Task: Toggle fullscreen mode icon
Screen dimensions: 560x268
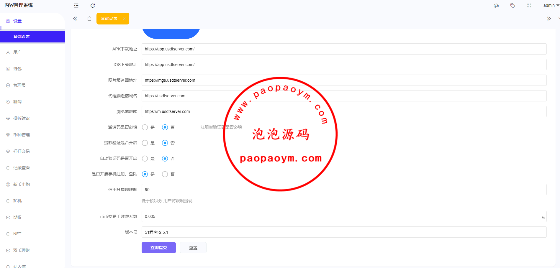Action: click(529, 6)
